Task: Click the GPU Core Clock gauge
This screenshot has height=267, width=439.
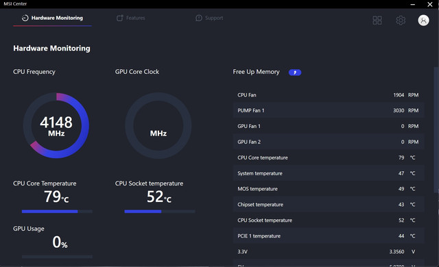Action: 158,125
